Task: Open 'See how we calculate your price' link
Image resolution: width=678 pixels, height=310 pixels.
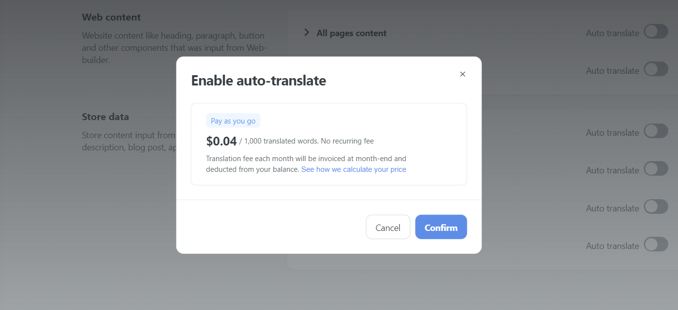Action: point(354,169)
